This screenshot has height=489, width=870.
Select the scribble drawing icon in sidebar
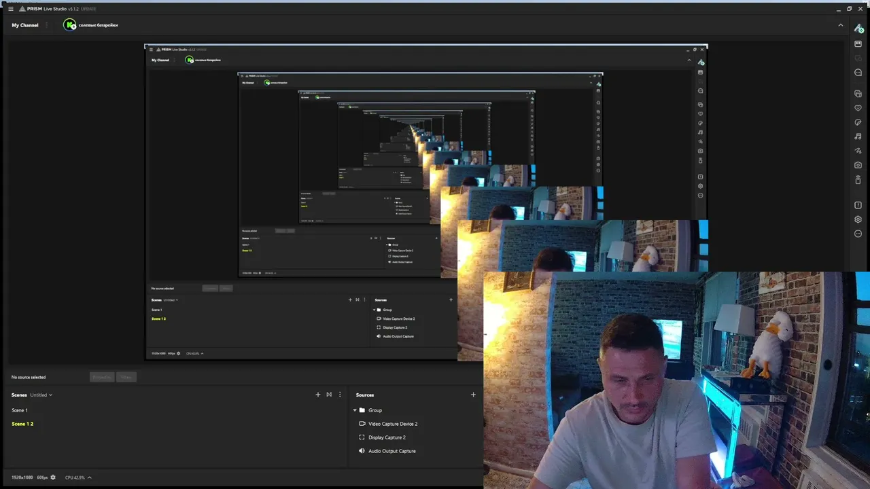(x=858, y=151)
